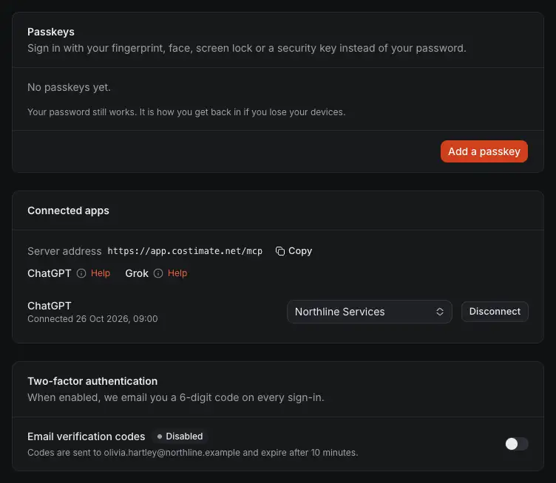556x483 pixels.
Task: Open the info icon next to ChatGPT
Action: 81,273
